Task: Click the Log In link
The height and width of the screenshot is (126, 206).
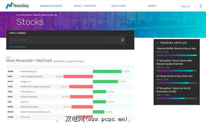Action: pos(185,6)
